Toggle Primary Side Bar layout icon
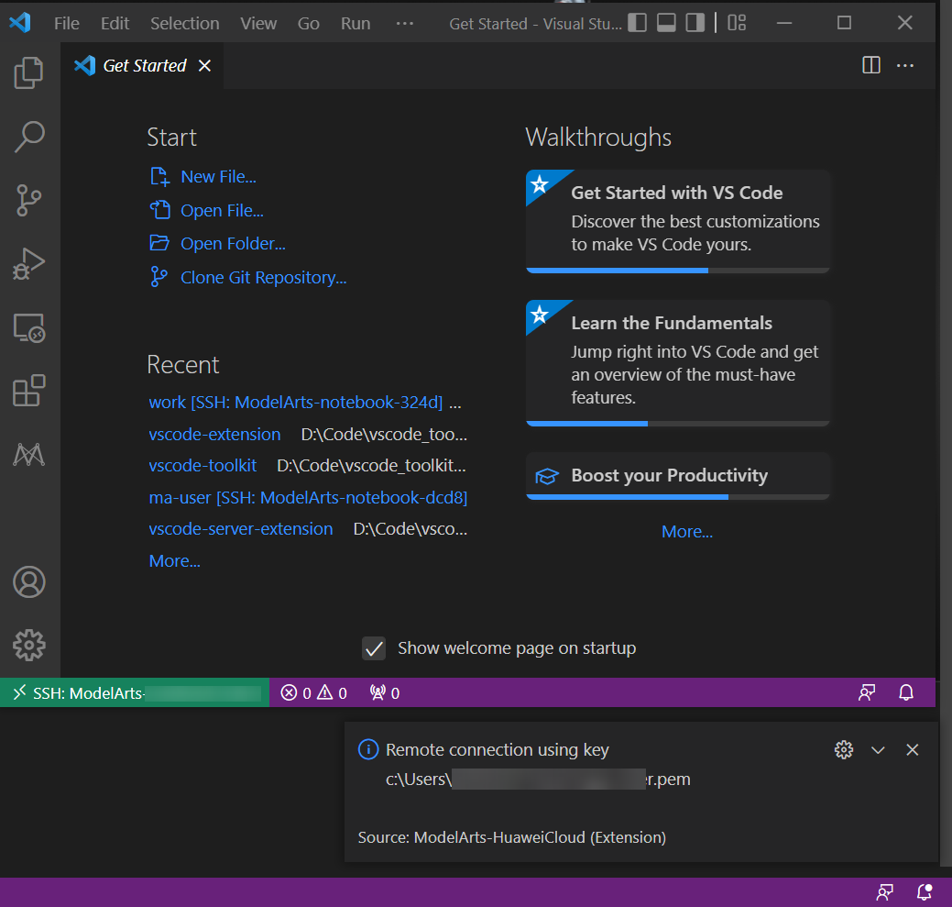The height and width of the screenshot is (907, 952). [x=637, y=23]
